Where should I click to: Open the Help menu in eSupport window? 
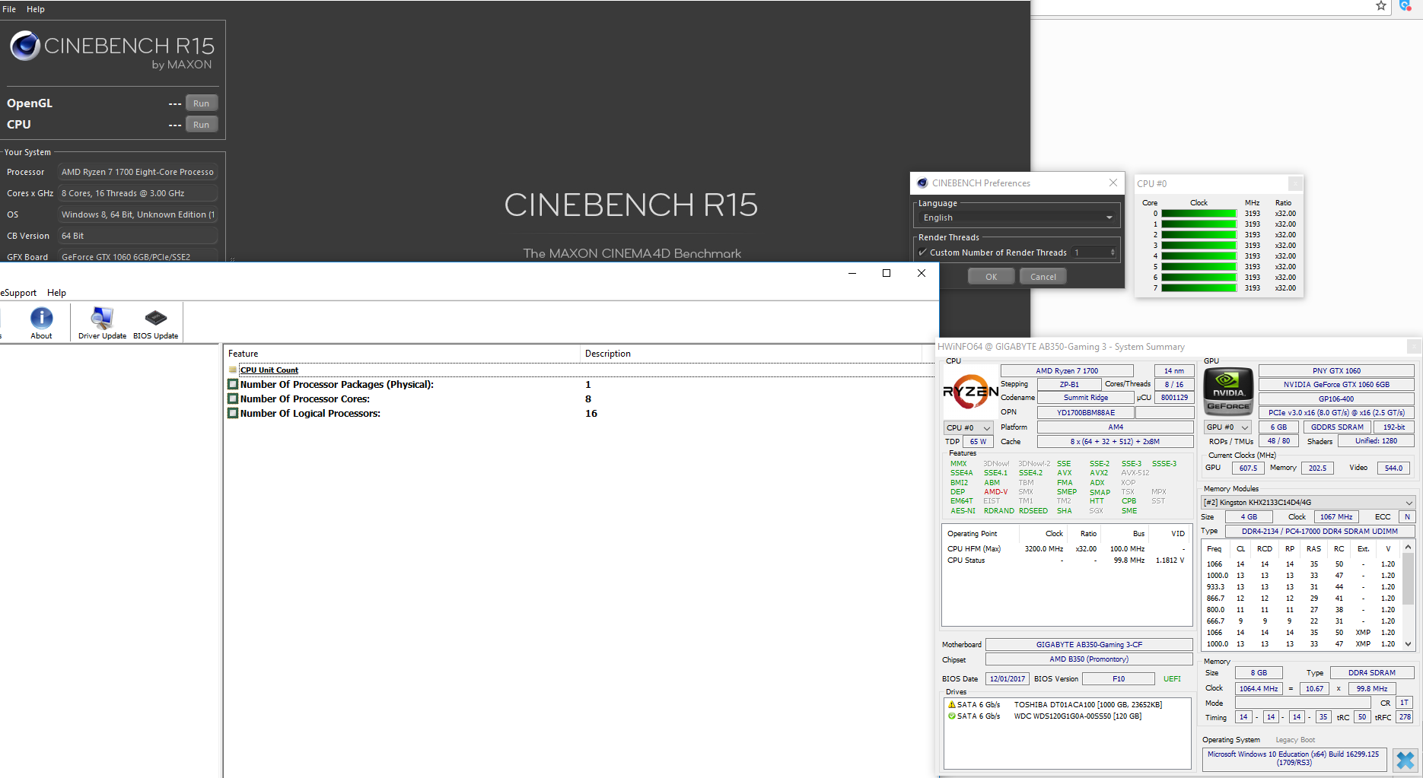coord(56,293)
